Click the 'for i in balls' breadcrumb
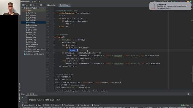Screen dimensions: 193x108 pyautogui.click(x=86, y=91)
